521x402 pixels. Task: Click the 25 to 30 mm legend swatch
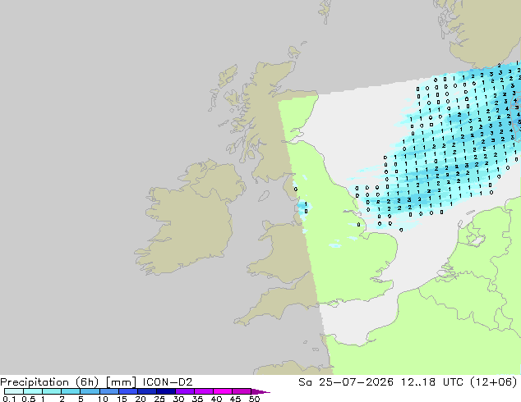coord(165,391)
